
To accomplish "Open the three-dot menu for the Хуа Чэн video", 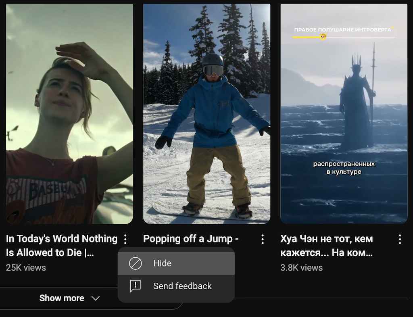I will [400, 239].
